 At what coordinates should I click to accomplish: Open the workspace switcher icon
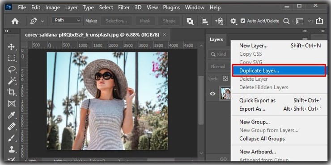click(300, 21)
